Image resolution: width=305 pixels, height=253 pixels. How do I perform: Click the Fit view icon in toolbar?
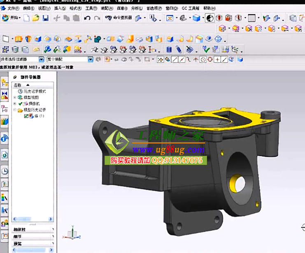click(170, 18)
